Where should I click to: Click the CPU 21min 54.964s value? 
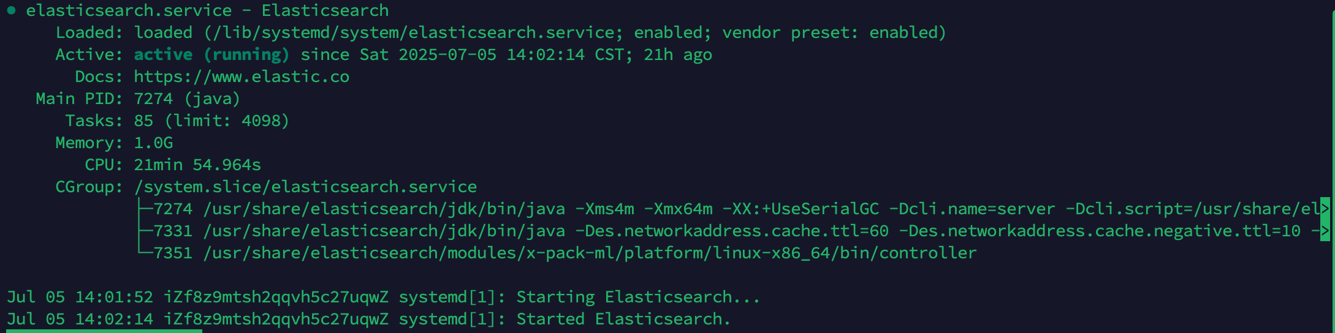[x=197, y=165]
